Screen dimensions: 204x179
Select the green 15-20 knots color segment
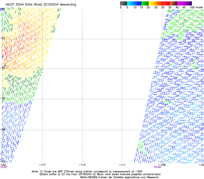click(x=145, y=3)
